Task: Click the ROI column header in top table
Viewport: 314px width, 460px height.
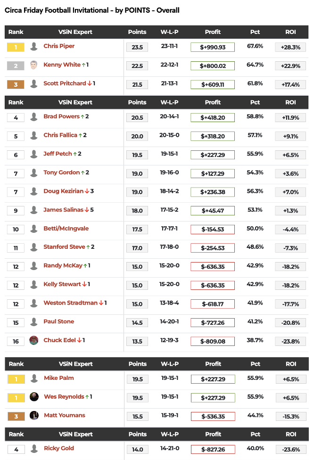Action: (291, 32)
